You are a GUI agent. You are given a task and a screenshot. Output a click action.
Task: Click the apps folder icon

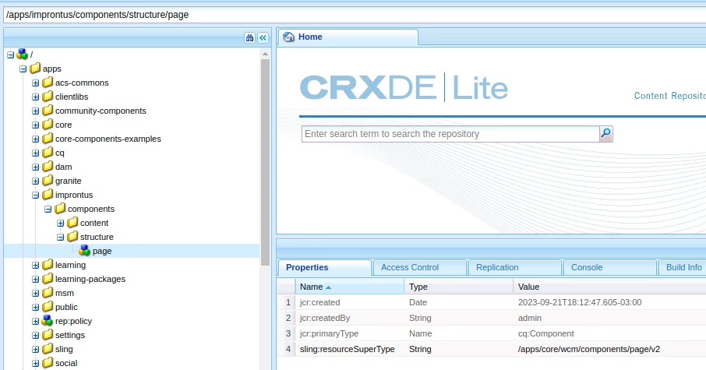(35, 69)
